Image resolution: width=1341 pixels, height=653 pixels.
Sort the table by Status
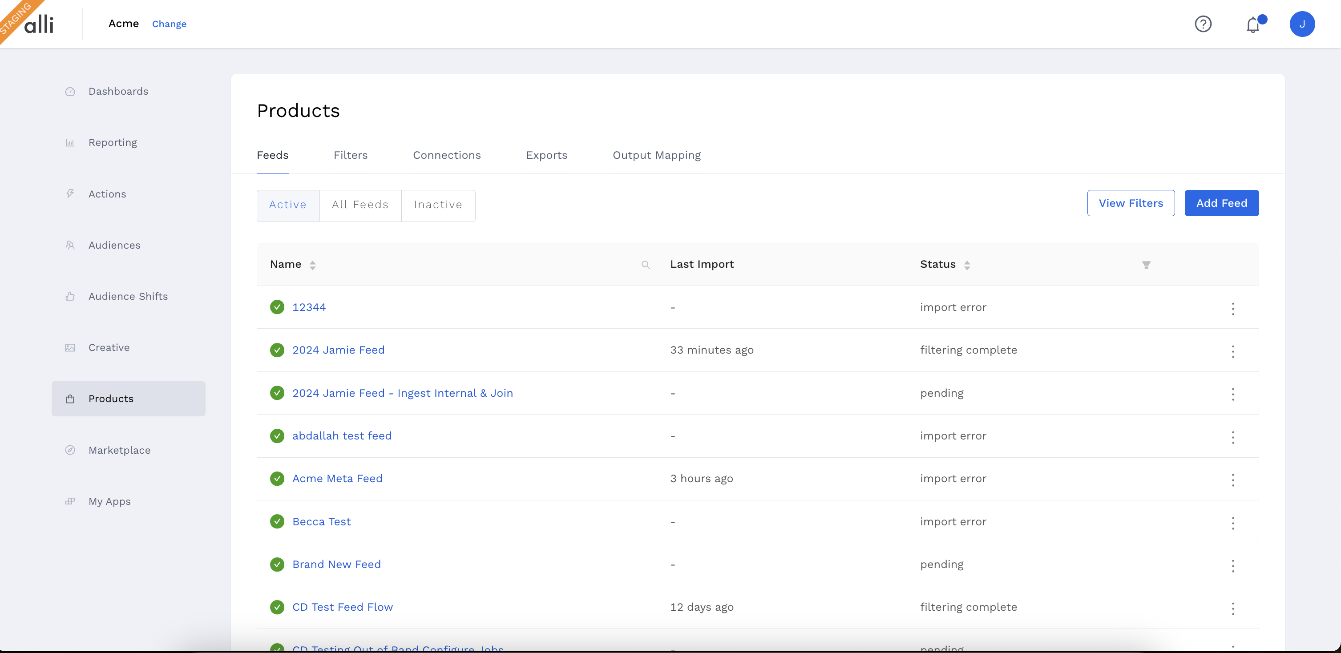click(x=967, y=265)
